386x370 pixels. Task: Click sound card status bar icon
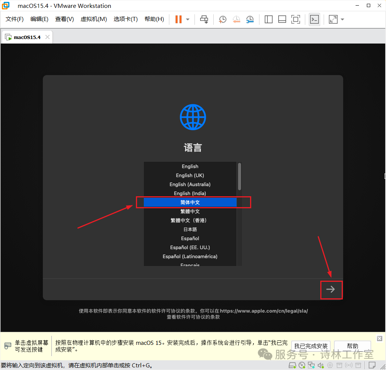[321, 365]
